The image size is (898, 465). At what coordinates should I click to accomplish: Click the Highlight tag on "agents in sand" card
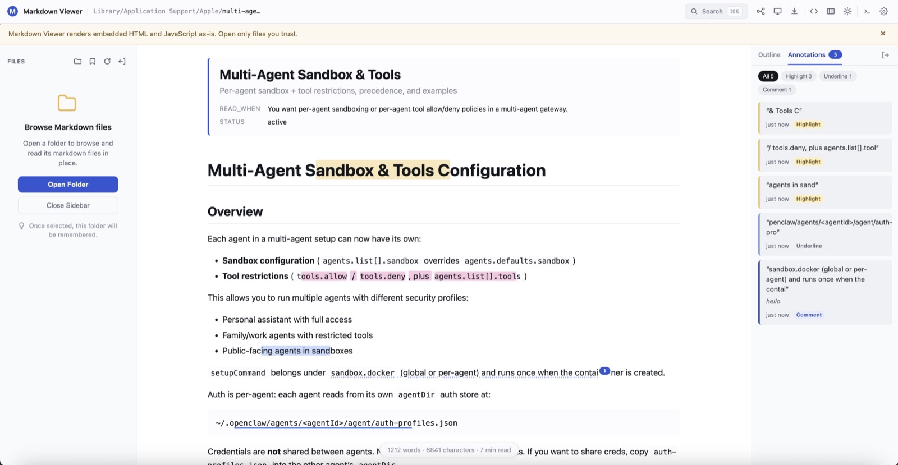tap(808, 199)
